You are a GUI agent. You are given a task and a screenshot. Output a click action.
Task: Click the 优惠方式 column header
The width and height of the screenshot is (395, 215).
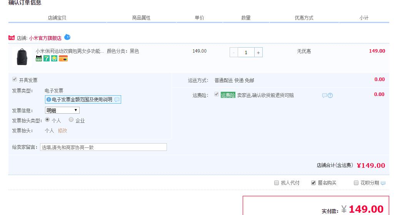click(x=304, y=18)
